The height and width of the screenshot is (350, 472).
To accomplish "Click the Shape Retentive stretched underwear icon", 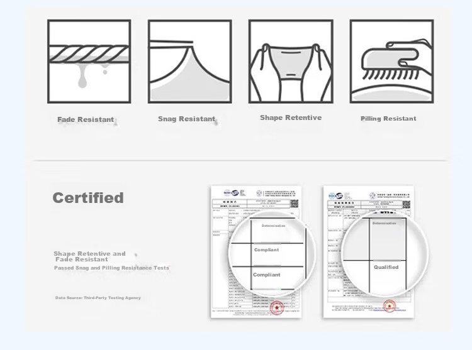I will point(291,62).
